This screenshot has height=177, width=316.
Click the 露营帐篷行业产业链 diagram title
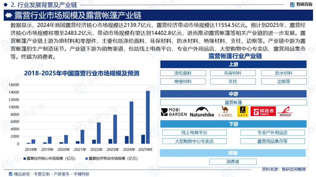[235, 56]
